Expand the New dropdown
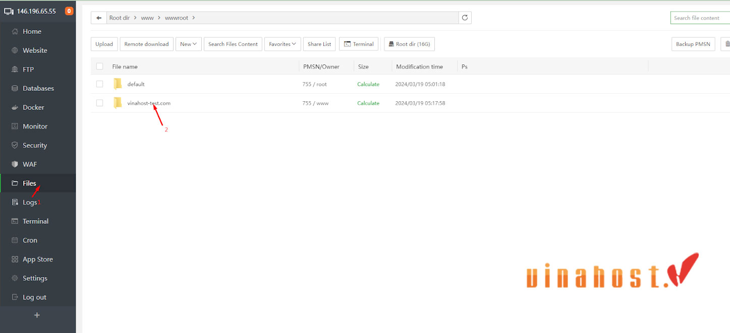 (189, 44)
